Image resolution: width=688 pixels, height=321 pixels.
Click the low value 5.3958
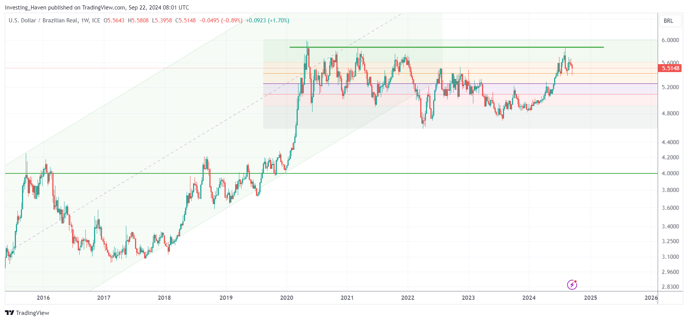[x=163, y=20]
